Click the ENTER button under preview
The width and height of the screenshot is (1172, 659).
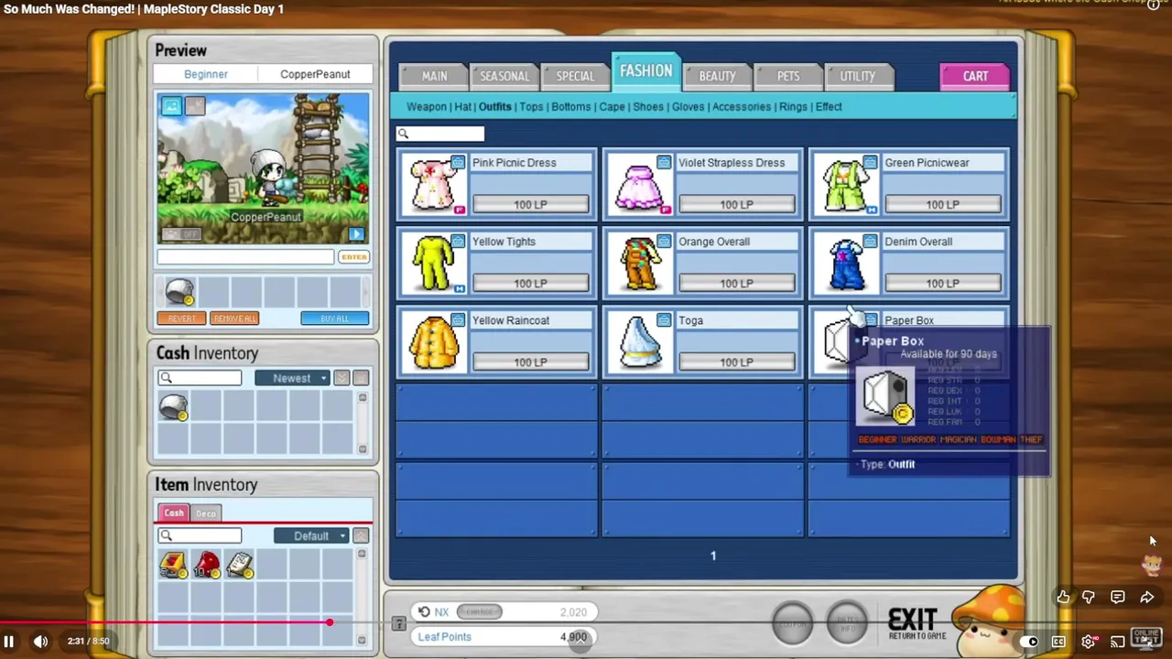353,257
